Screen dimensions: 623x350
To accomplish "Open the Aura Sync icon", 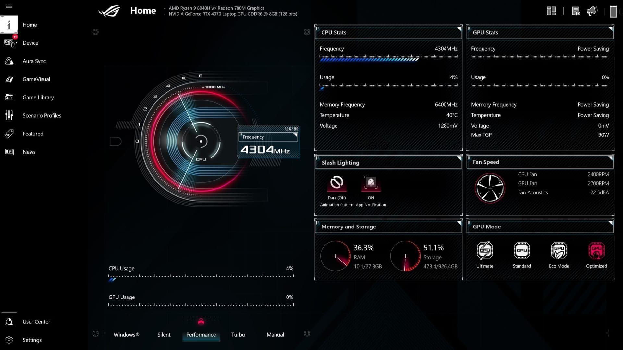I will coord(9,61).
